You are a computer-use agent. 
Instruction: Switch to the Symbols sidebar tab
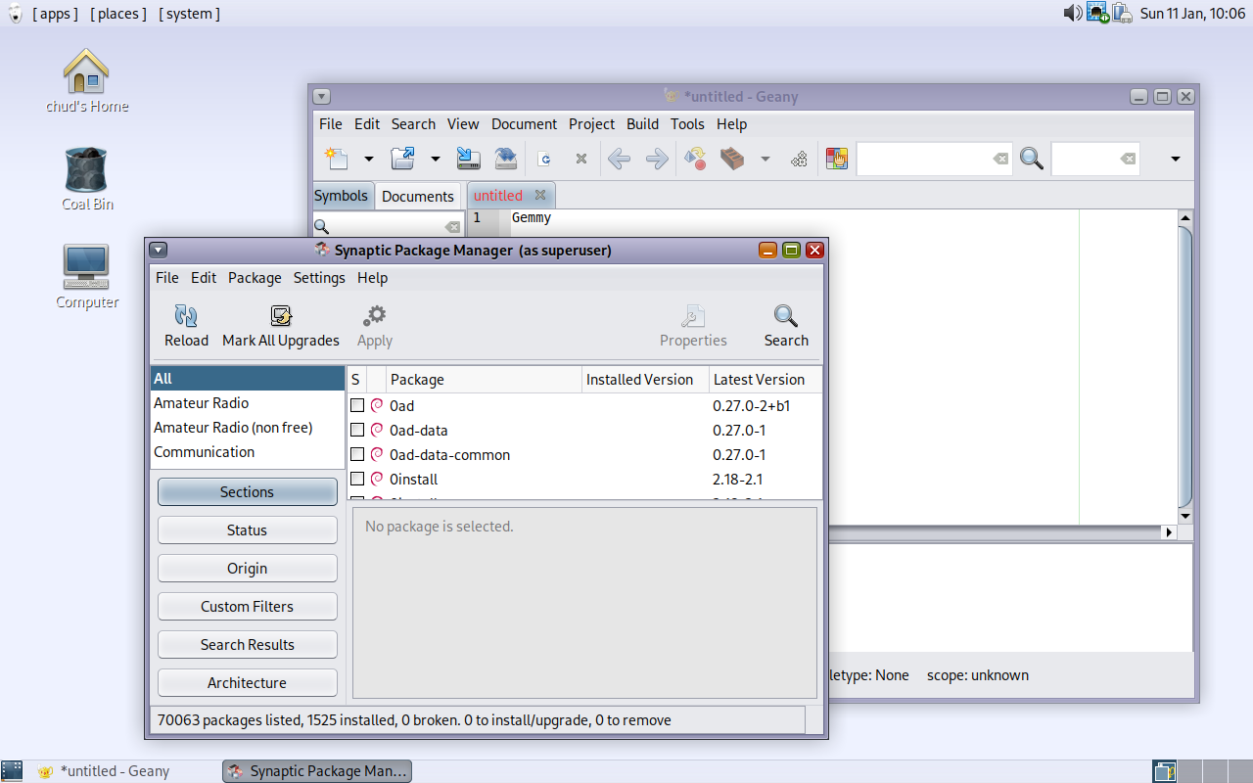(341, 196)
